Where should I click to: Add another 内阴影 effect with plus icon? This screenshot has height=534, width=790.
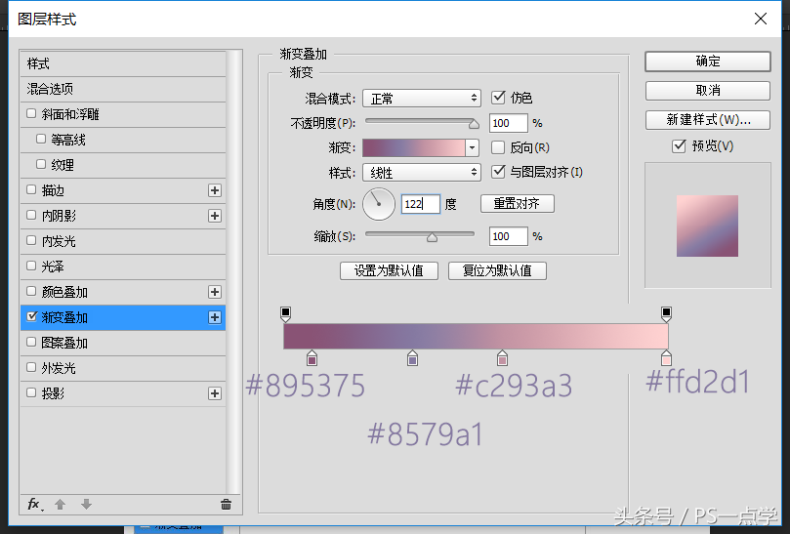pos(215,216)
